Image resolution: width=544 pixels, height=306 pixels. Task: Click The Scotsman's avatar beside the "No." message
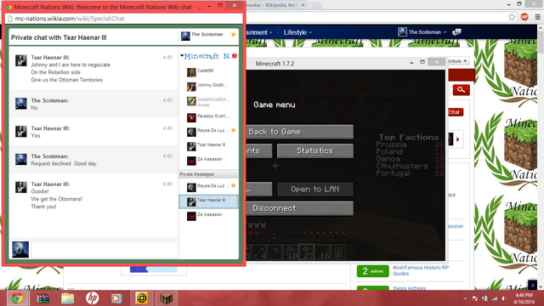coord(20,104)
